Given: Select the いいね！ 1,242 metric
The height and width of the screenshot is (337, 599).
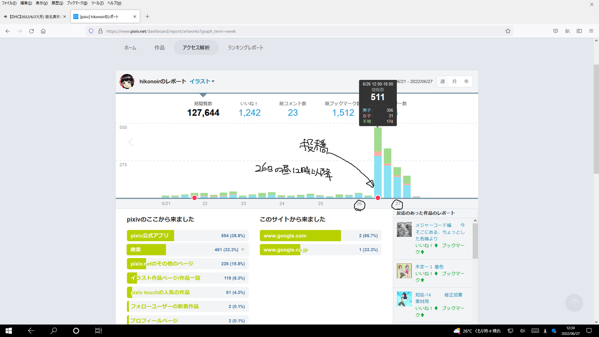Looking at the screenshot, I should pos(250,109).
